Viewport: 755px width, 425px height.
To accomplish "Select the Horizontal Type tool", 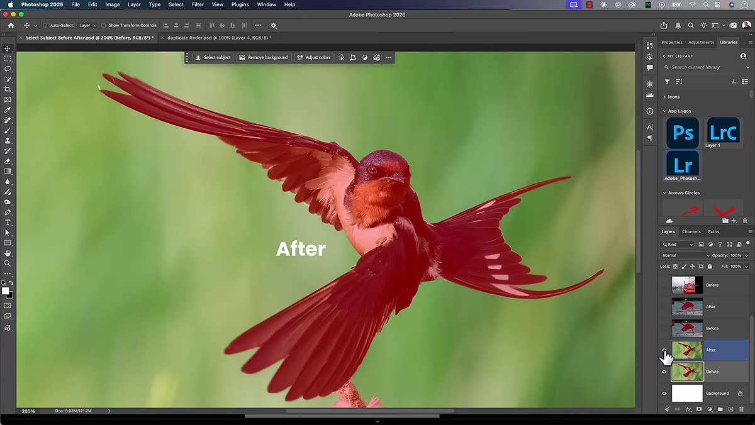I will (x=8, y=223).
